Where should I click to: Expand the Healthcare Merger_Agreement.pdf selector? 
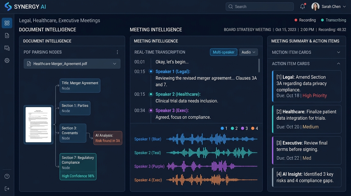[72, 64]
